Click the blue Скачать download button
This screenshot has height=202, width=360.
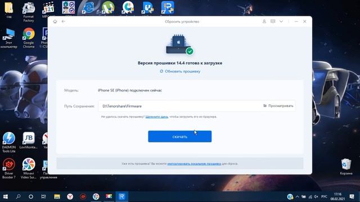click(180, 136)
